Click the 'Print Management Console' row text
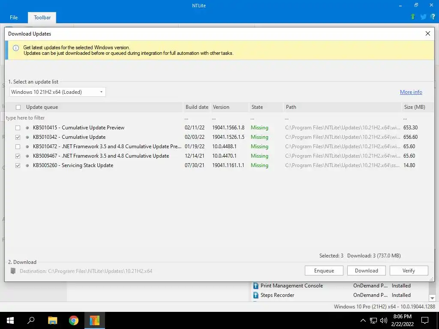Image resolution: width=439 pixels, height=329 pixels. (x=292, y=286)
